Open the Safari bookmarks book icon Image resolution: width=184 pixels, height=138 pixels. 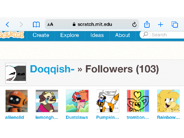[x=36, y=25]
